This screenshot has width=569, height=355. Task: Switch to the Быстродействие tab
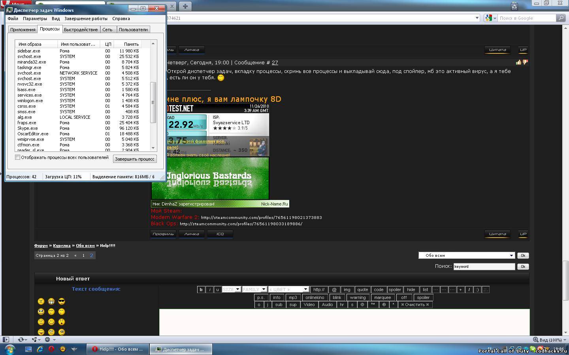[81, 30]
